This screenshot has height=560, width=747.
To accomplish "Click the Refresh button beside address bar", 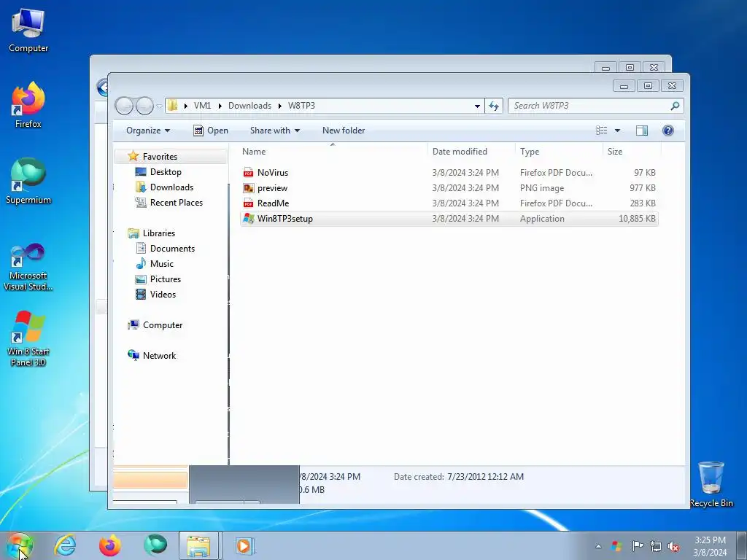I will 494,106.
